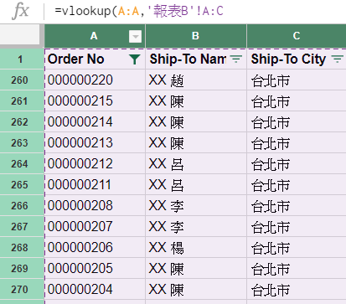Select 台北市 city cell in row 262
Image resolution: width=346 pixels, height=304 pixels.
click(297, 121)
